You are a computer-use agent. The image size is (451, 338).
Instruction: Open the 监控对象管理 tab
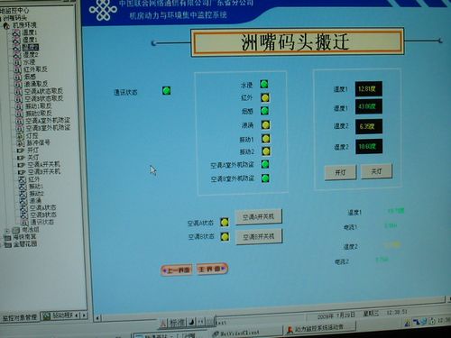pos(20,317)
